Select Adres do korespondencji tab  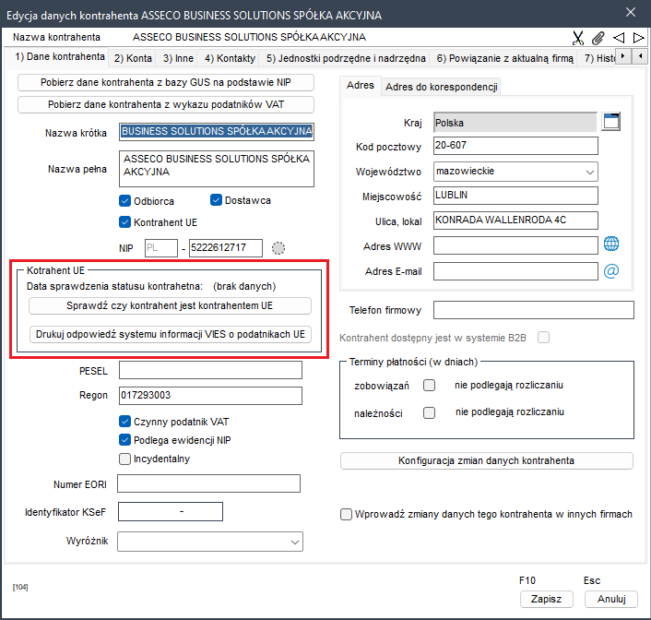coord(441,87)
